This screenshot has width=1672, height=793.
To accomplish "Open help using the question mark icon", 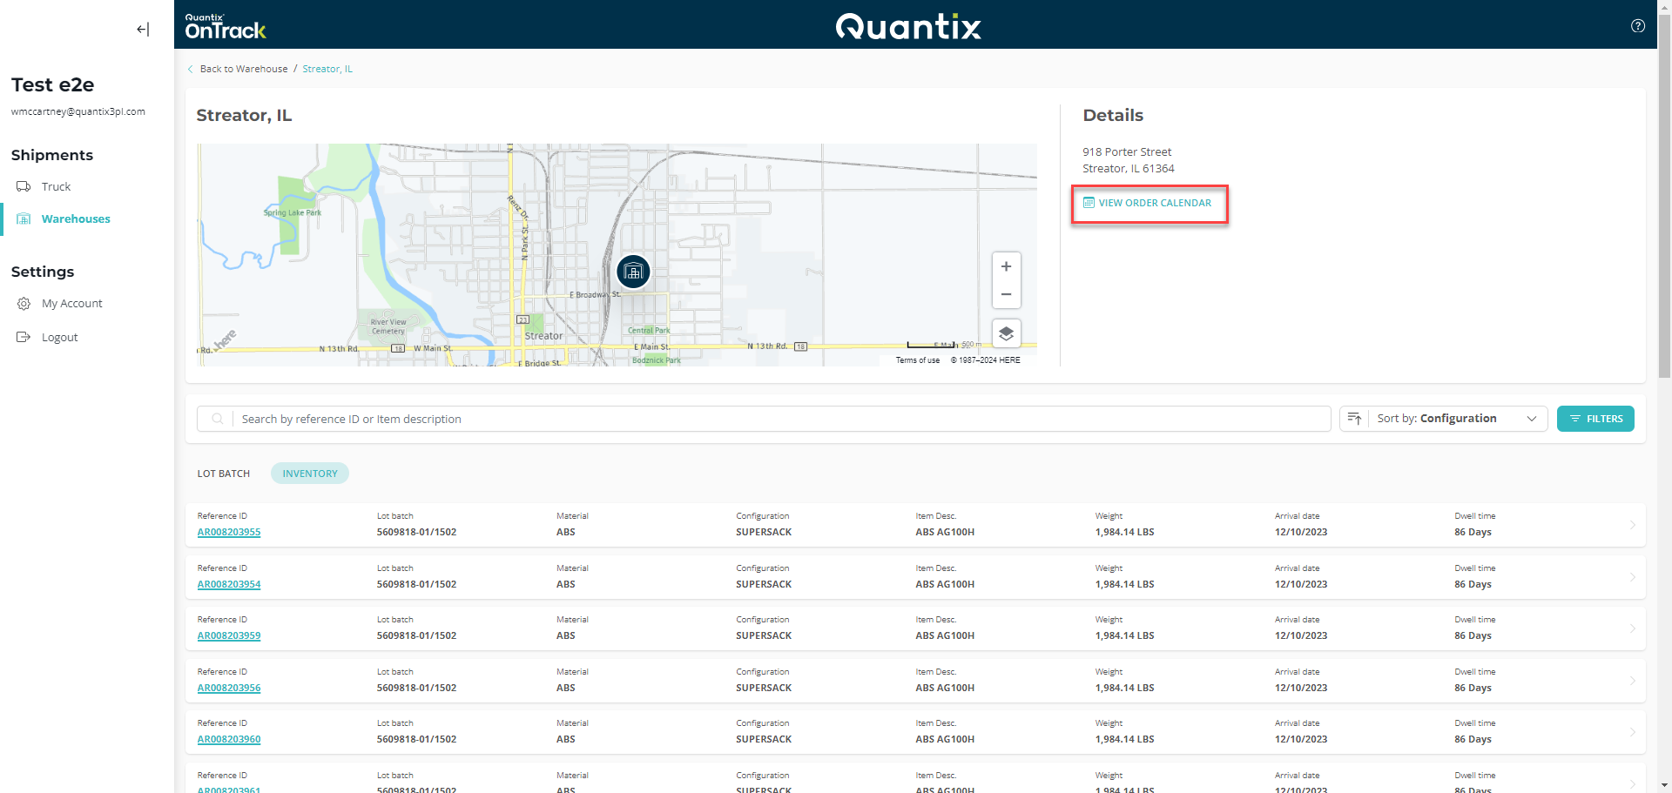I will [1638, 25].
